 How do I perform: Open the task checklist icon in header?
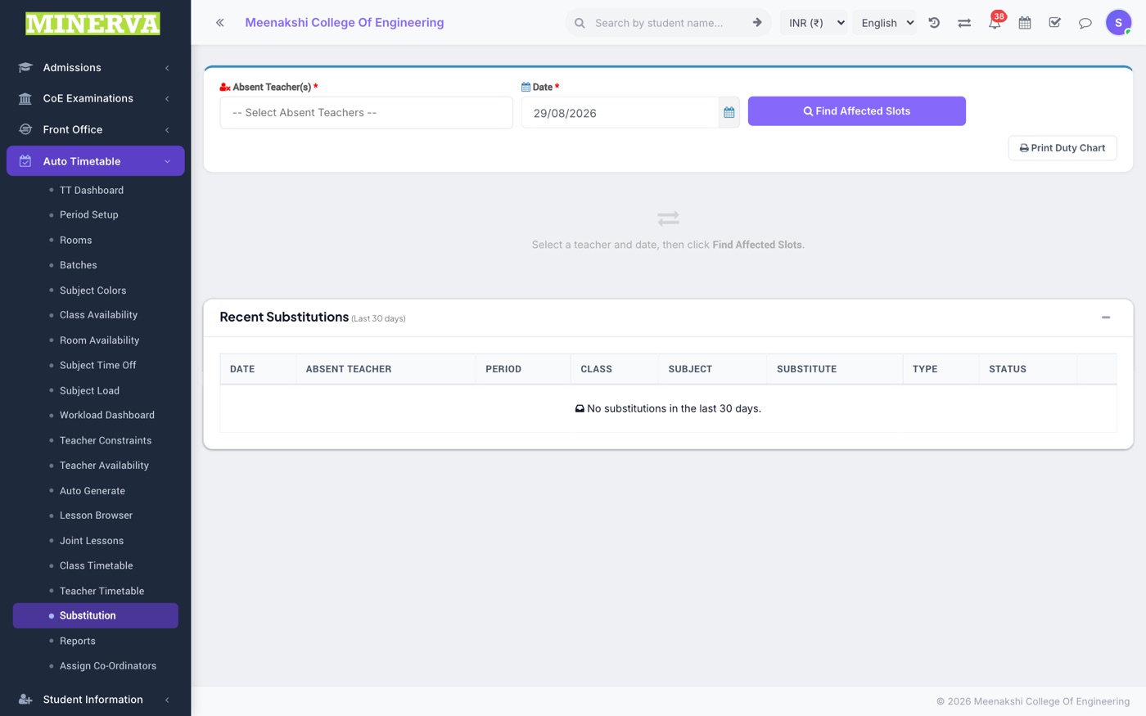1055,23
